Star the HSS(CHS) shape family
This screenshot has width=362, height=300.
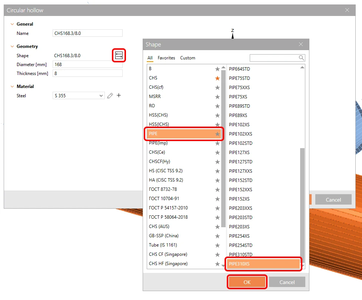click(217, 115)
